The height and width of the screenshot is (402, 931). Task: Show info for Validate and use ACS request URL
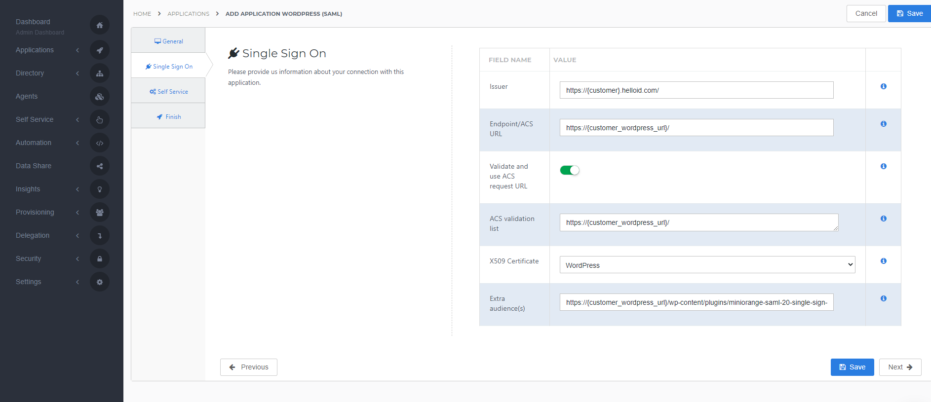884,166
